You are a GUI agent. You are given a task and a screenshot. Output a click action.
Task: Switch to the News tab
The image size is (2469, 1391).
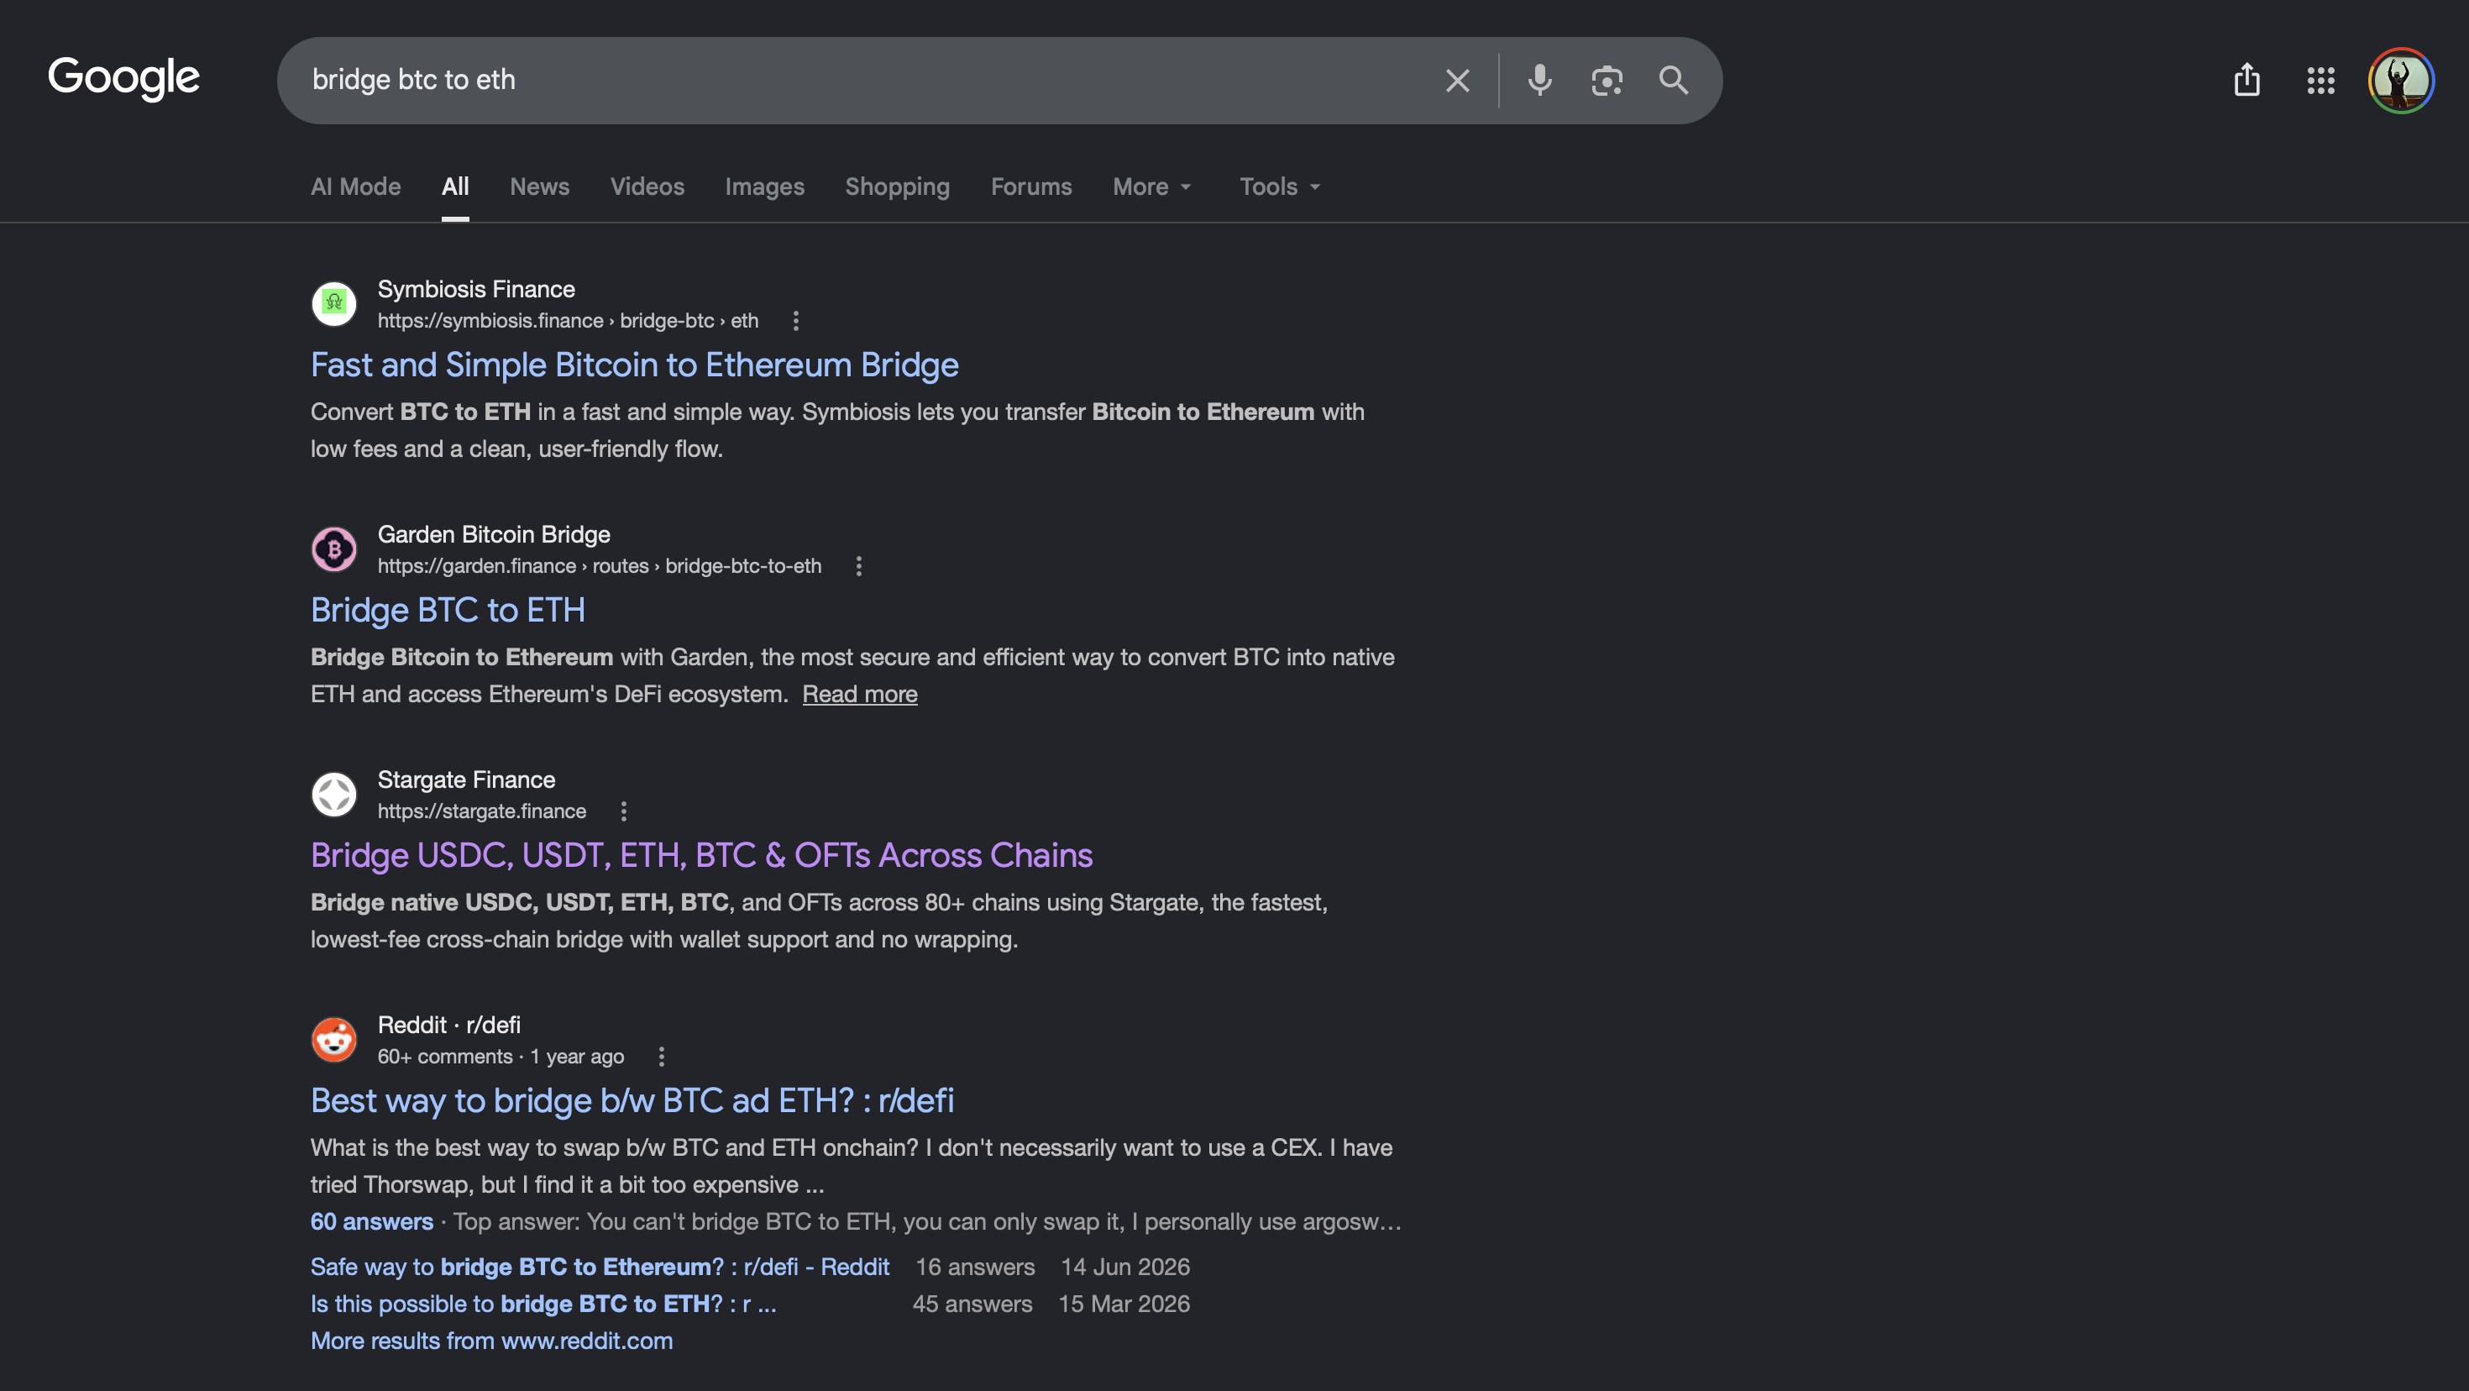tap(540, 187)
